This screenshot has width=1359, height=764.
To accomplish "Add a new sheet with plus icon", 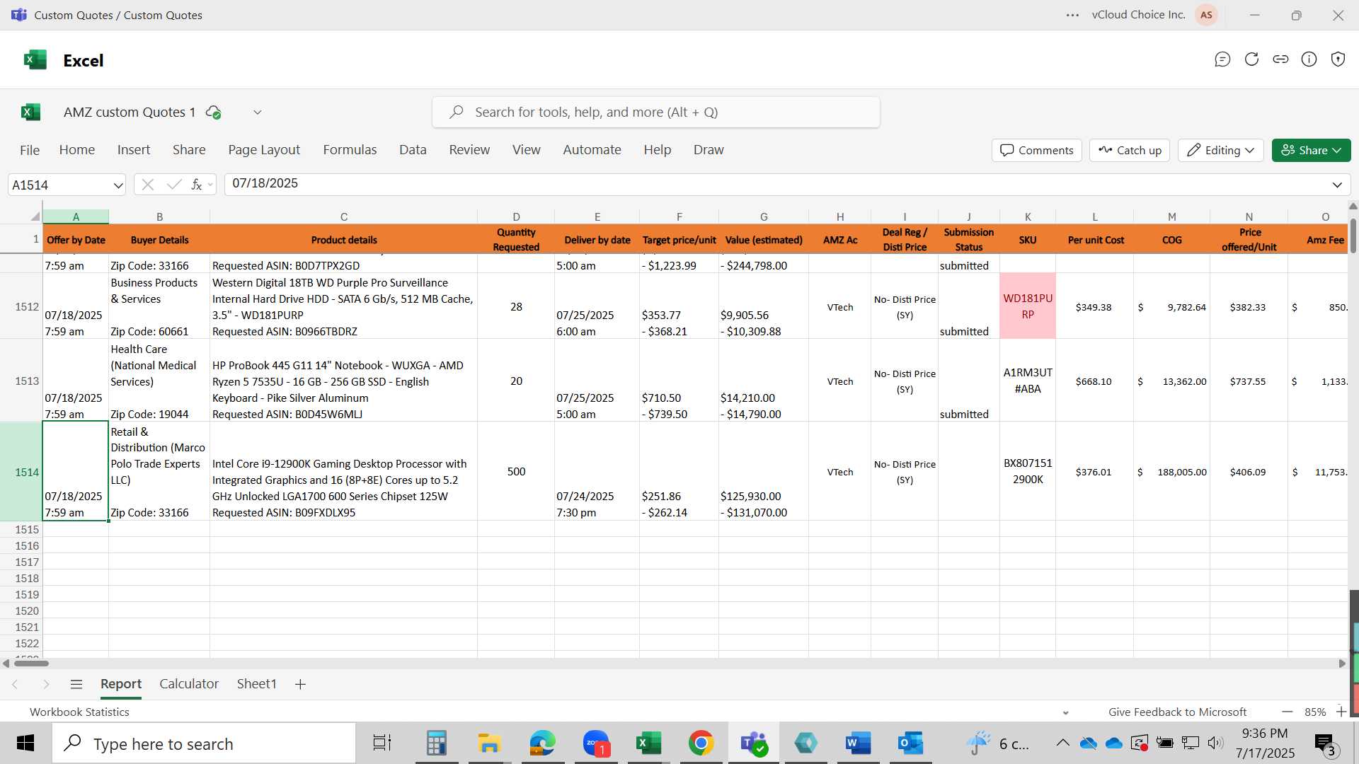I will (x=300, y=684).
